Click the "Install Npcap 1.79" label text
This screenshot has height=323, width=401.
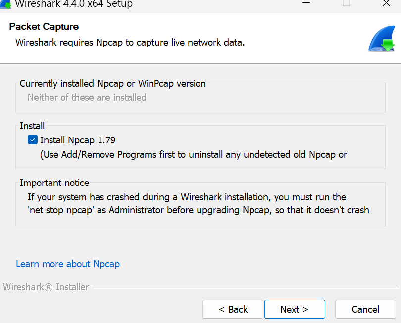tap(78, 140)
